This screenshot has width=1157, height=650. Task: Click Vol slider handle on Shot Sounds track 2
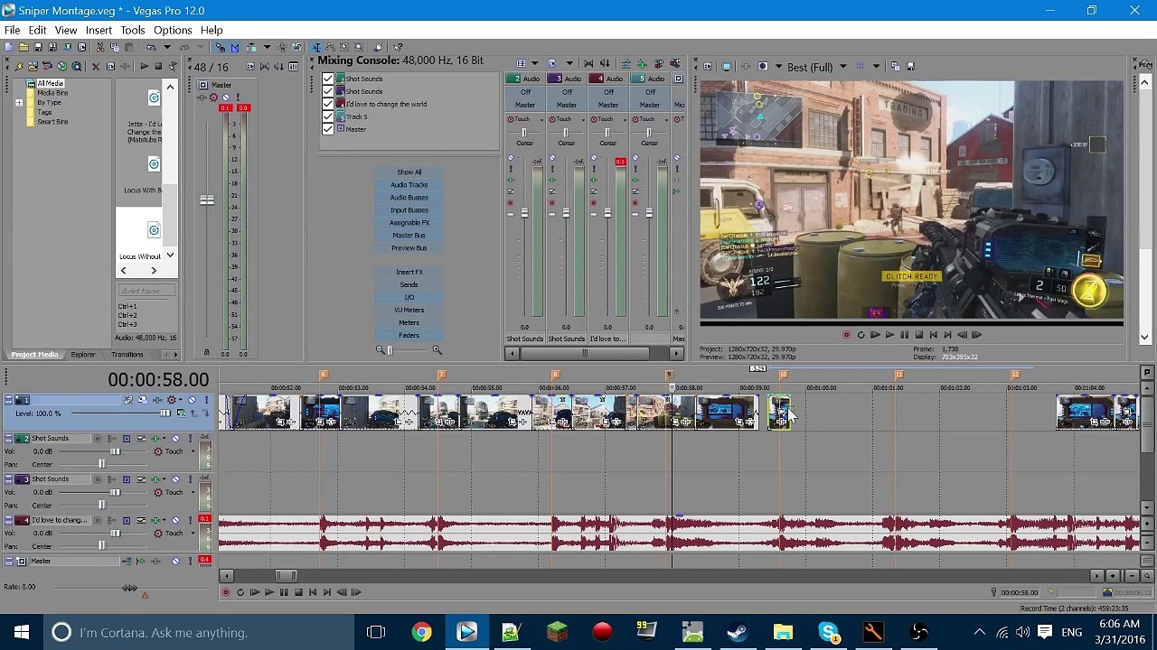(114, 451)
